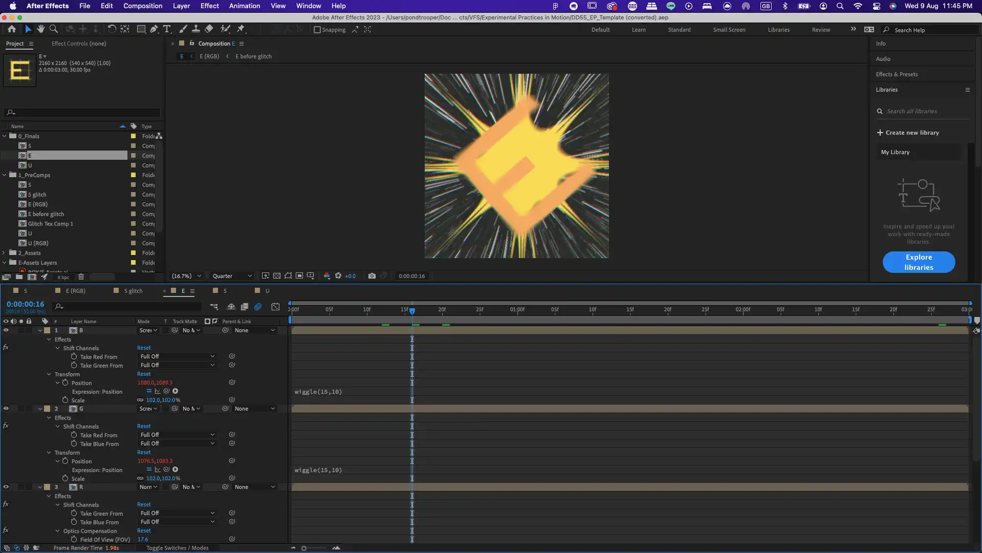Select the Rotation tool
The height and width of the screenshot is (553, 982).
pyautogui.click(x=112, y=29)
